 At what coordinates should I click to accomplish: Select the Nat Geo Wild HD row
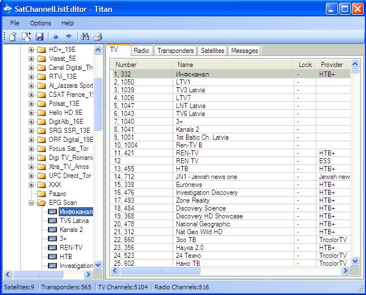230,232
